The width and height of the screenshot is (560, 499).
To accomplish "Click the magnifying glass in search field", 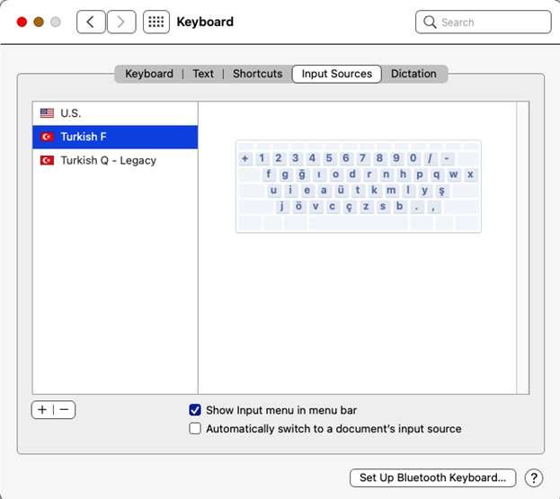I will click(430, 22).
